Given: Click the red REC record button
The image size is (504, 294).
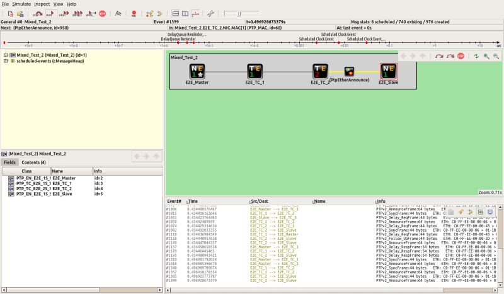Looking at the screenshot, I should pyautogui.click(x=134, y=14).
